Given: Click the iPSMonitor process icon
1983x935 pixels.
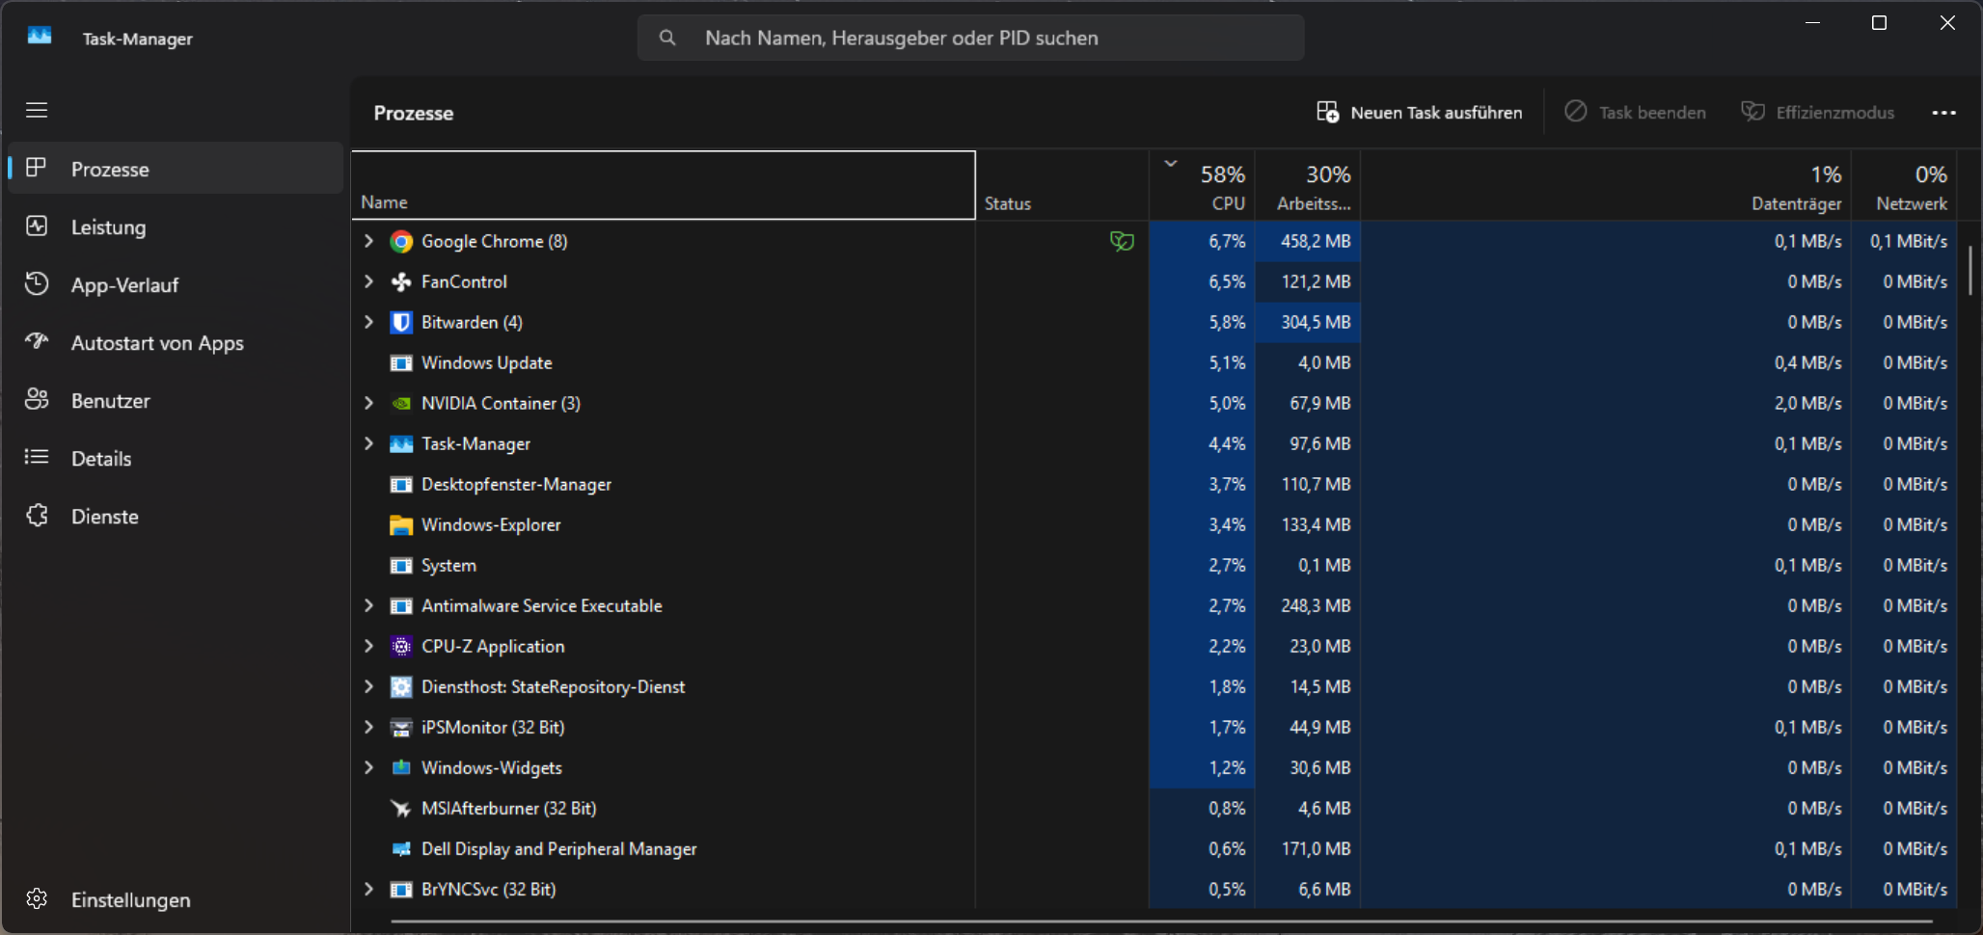Looking at the screenshot, I should click(401, 728).
